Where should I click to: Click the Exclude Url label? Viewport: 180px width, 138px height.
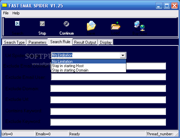point(17,99)
